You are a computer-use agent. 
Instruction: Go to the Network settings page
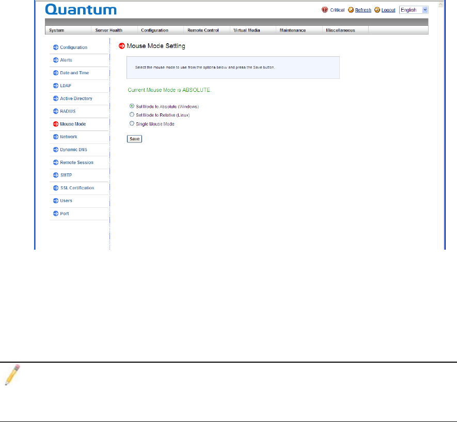coord(69,137)
